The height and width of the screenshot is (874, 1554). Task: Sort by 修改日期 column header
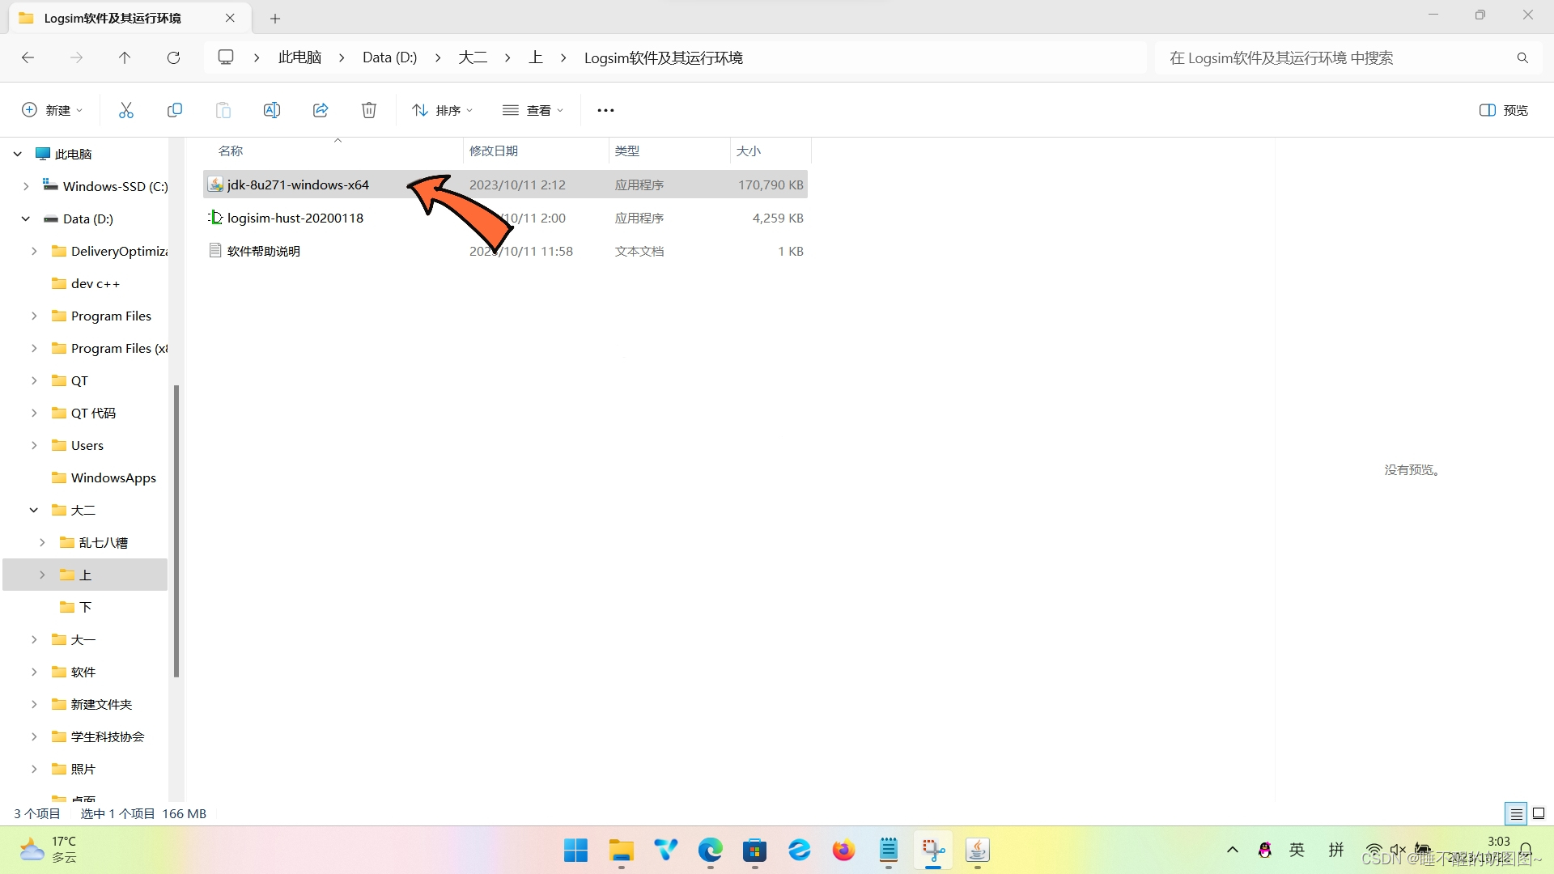pyautogui.click(x=494, y=151)
